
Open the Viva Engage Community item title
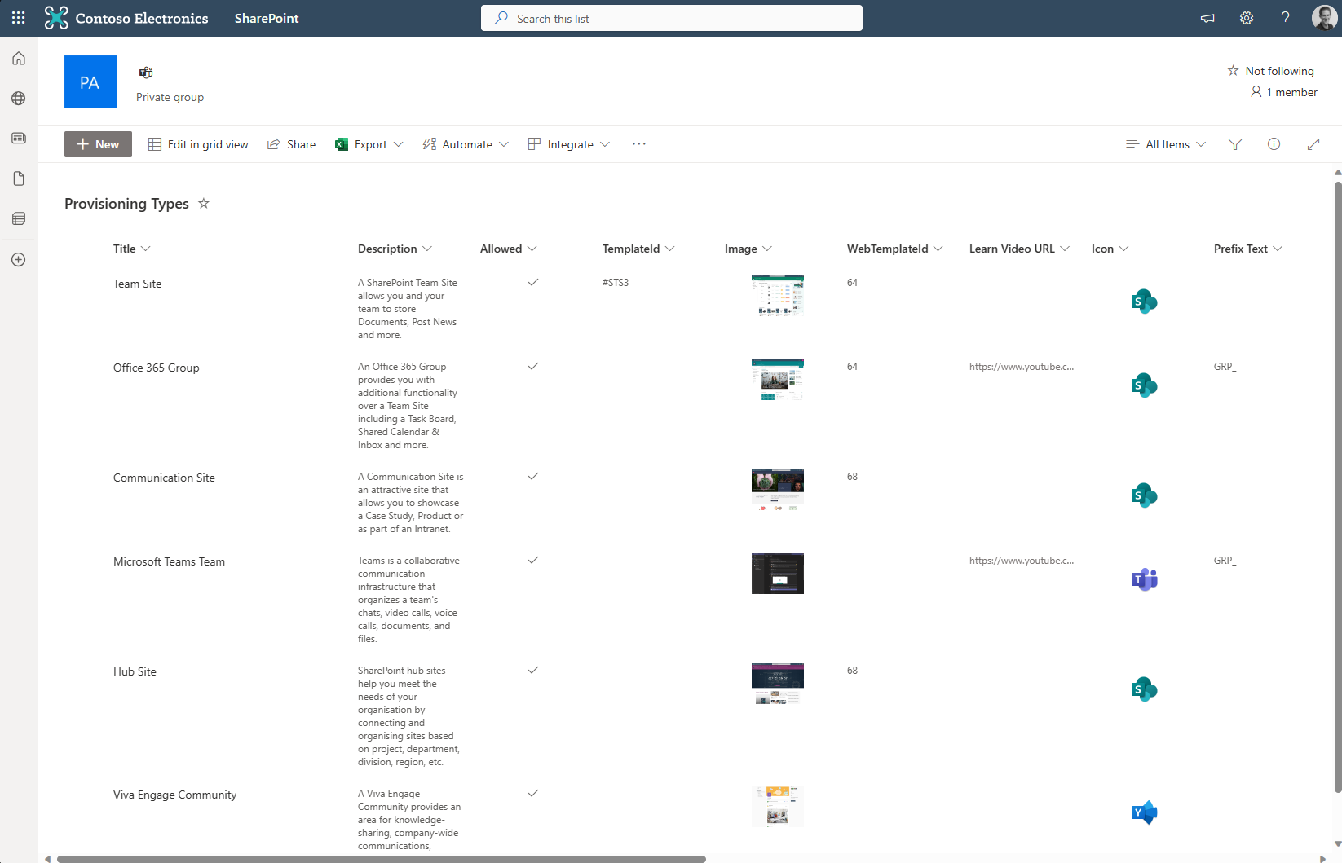click(175, 795)
